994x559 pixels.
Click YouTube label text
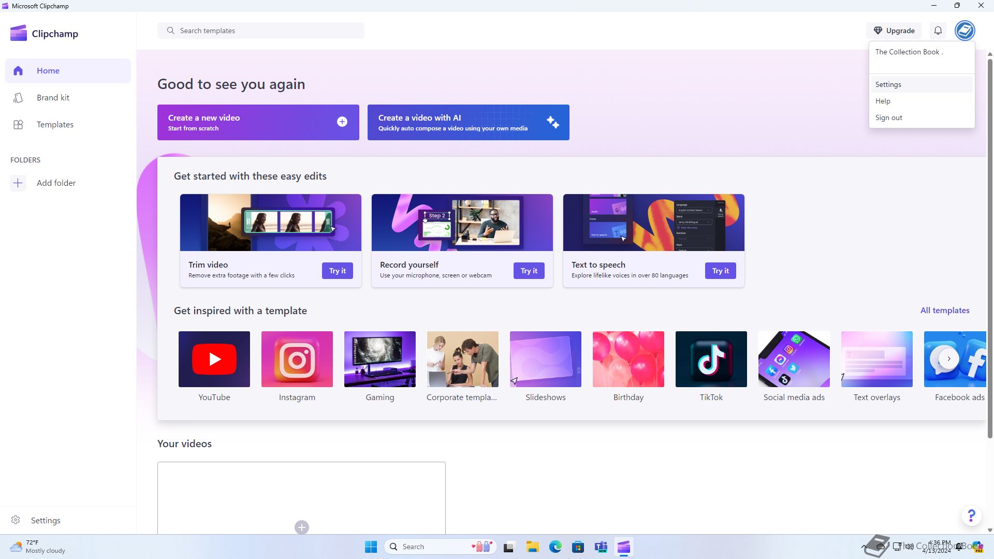point(214,398)
